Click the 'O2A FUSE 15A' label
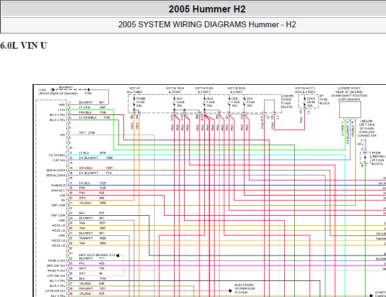Screen dimensions: 386x297 pos(250,102)
